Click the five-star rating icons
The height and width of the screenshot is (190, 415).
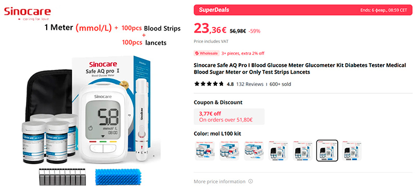coord(209,84)
